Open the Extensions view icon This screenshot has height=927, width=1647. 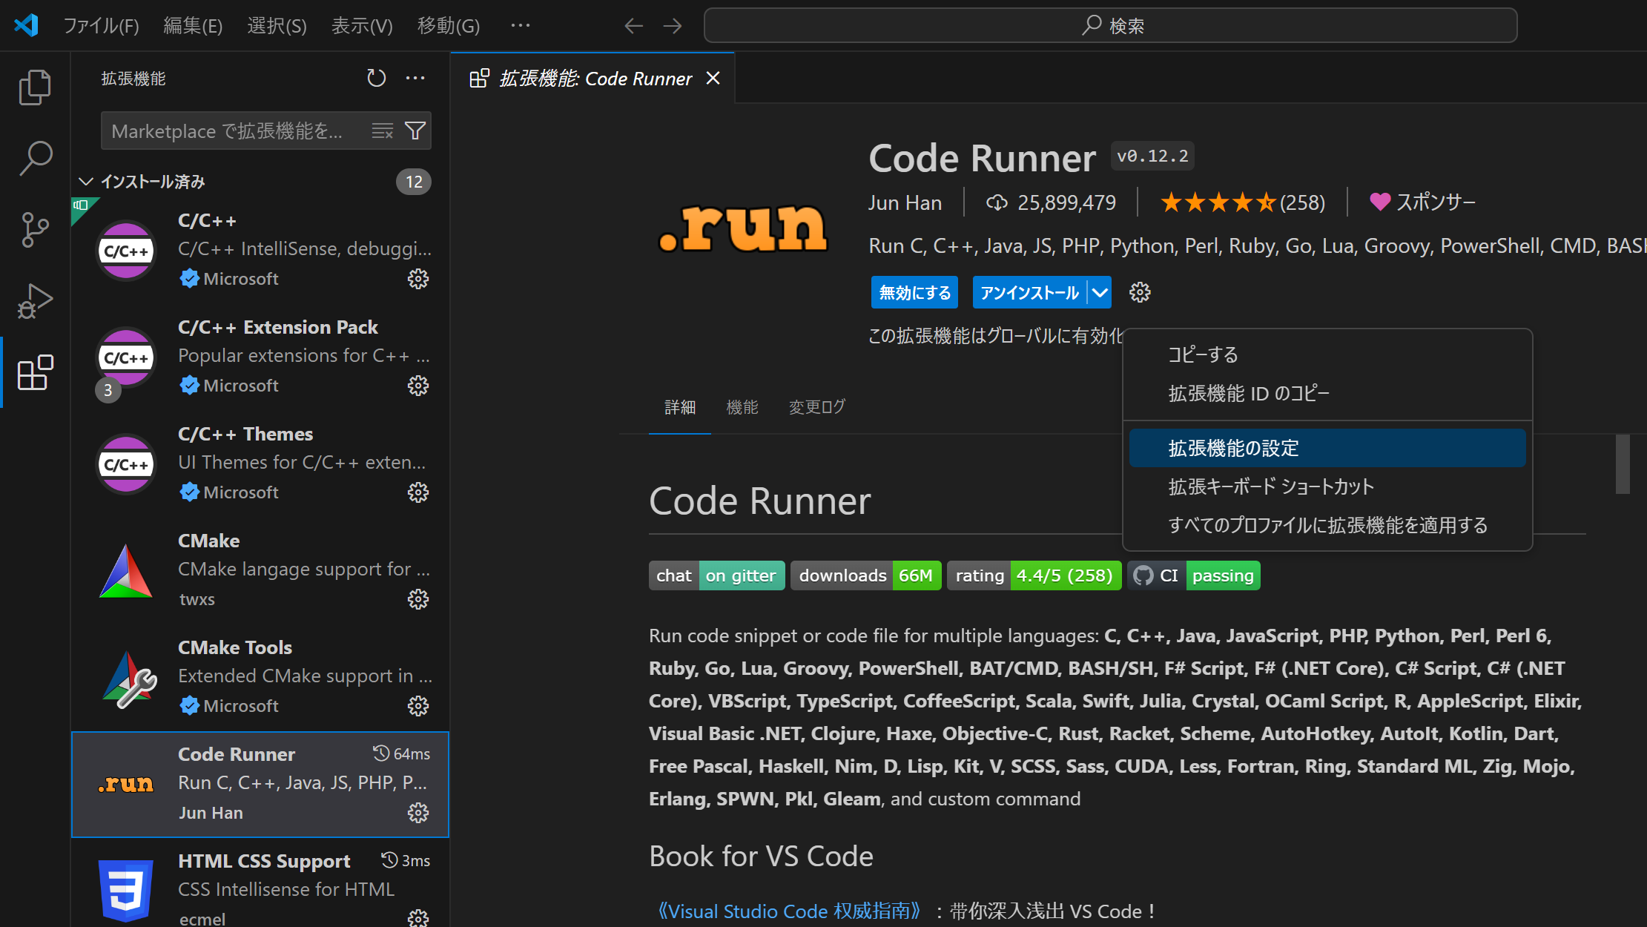(x=35, y=372)
